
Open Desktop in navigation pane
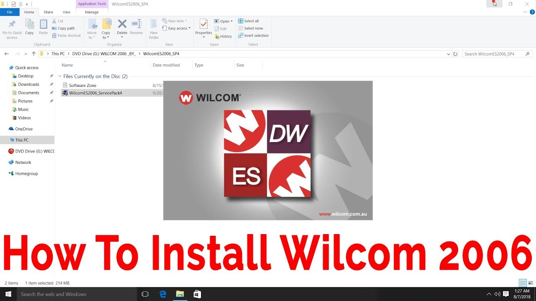26,76
